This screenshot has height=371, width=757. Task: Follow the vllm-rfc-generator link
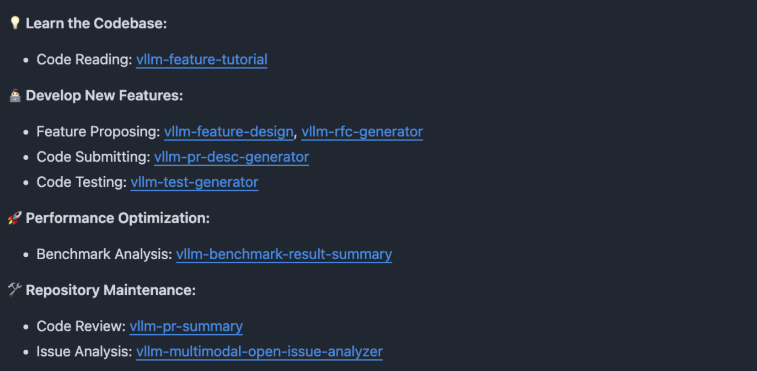click(x=362, y=132)
